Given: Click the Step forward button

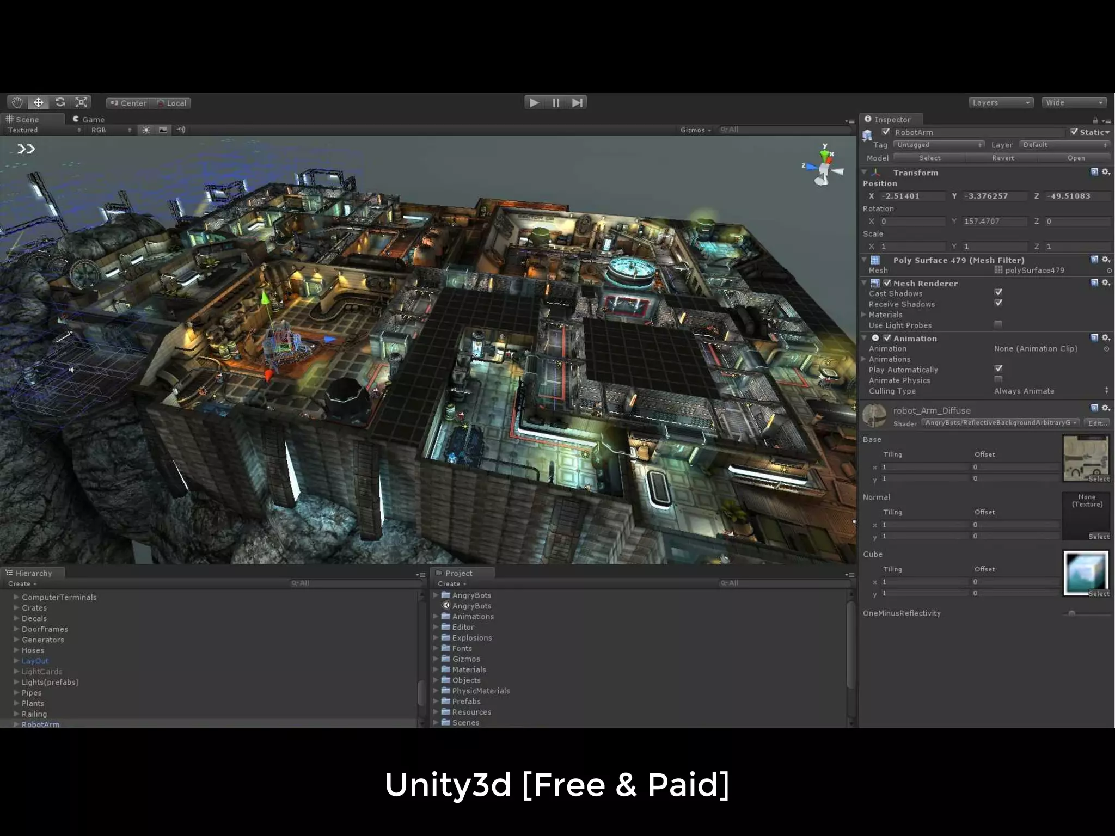Looking at the screenshot, I should point(577,102).
